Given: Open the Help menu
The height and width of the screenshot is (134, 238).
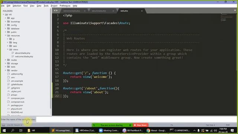Looking at the screenshot, I should pyautogui.click(x=75, y=6).
